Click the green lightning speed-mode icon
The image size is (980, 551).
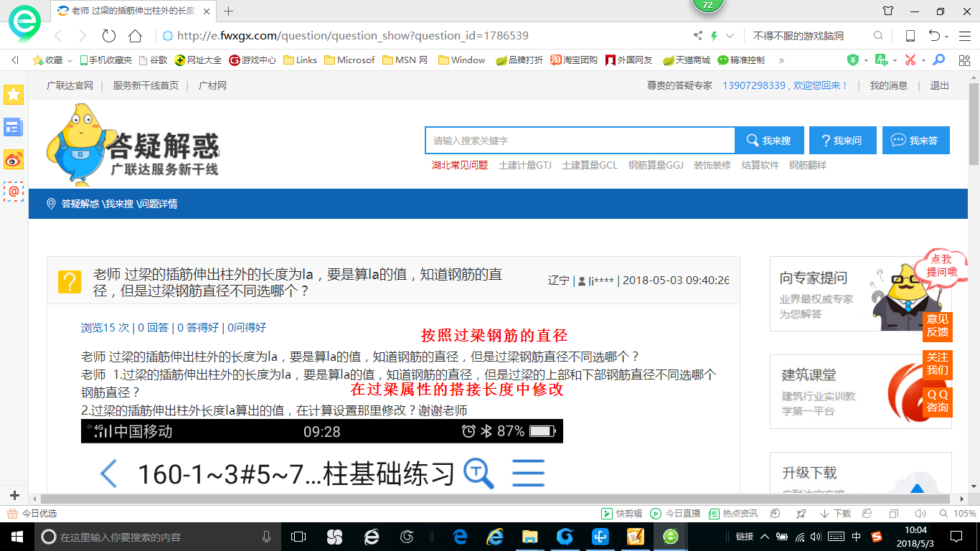pyautogui.click(x=714, y=36)
